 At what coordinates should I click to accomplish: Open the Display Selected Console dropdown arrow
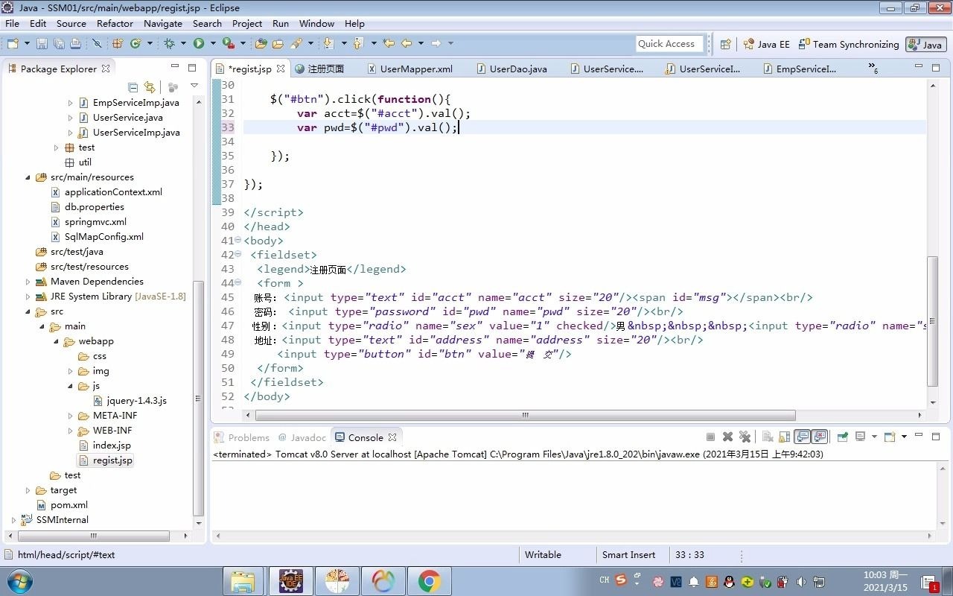[874, 437]
